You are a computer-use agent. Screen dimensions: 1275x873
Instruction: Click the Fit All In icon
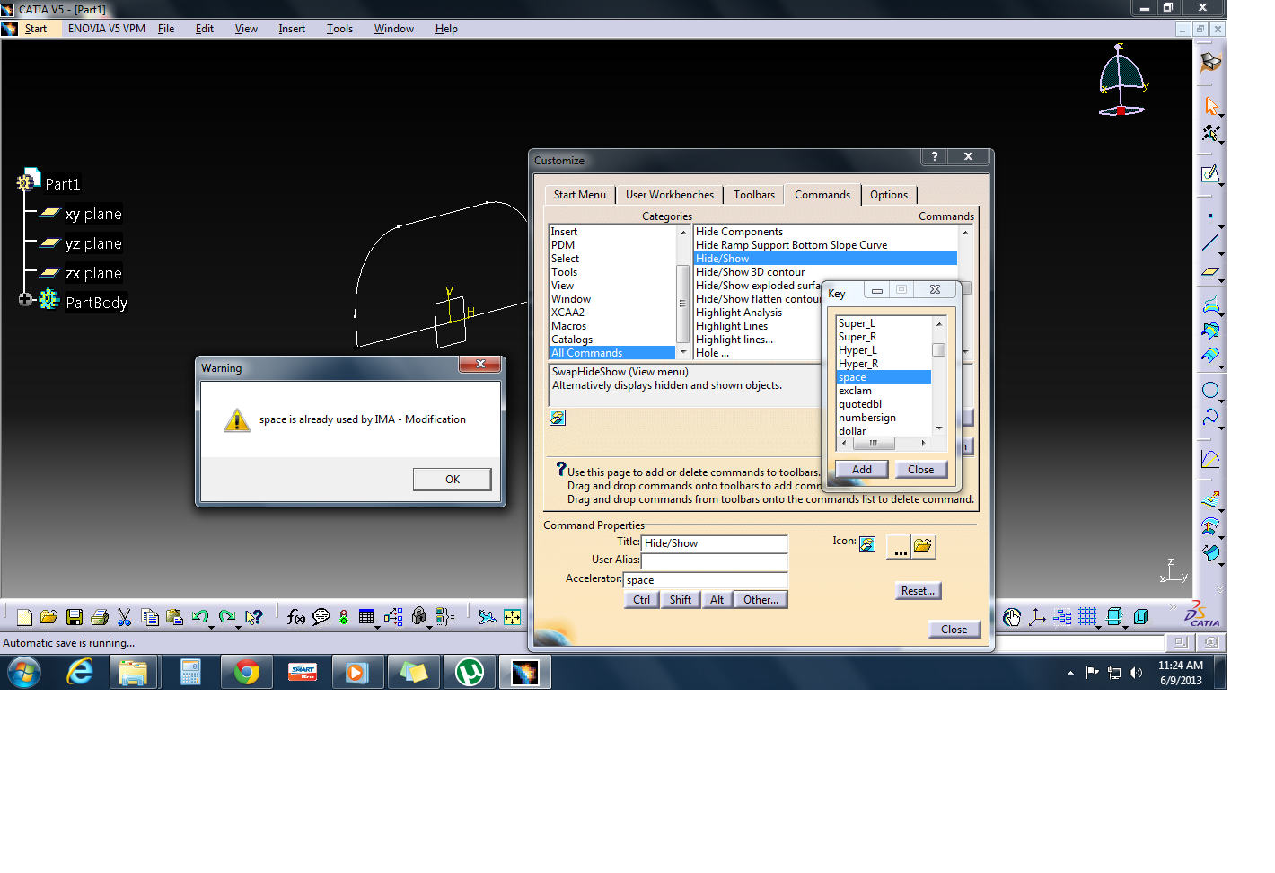click(x=513, y=617)
